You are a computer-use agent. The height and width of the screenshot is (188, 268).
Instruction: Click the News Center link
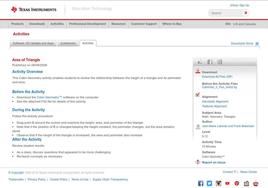coord(249,172)
